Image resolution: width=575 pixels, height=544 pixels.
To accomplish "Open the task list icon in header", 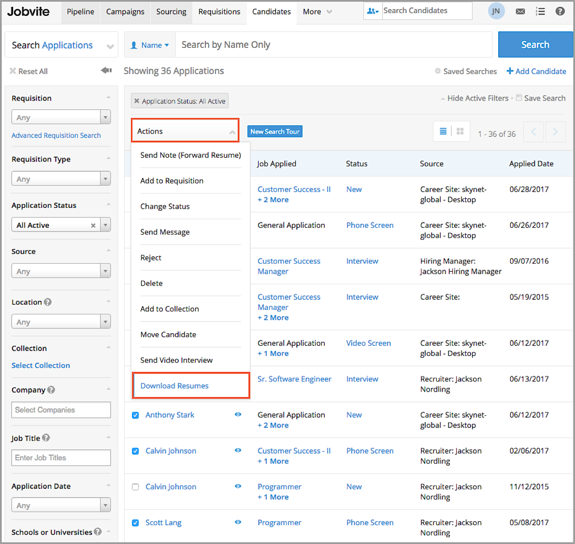I will (x=540, y=12).
